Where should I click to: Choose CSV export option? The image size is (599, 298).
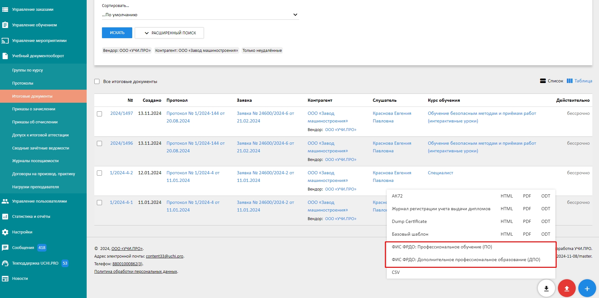coord(396,272)
